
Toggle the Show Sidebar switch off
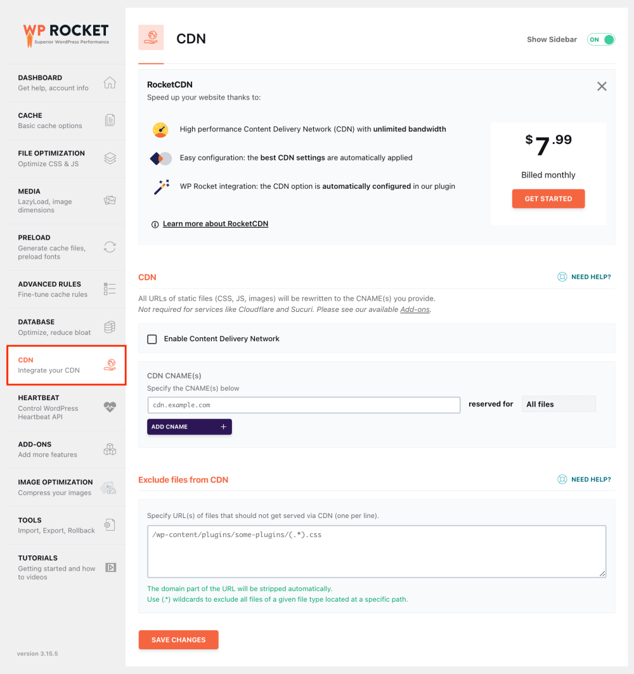601,39
